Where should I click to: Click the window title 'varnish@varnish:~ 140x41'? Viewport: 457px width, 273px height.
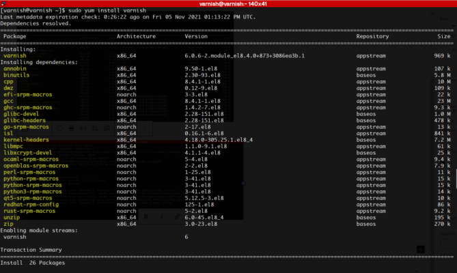pos(233,4)
